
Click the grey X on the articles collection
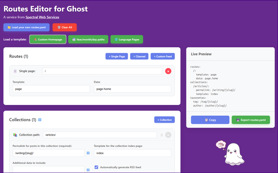(168, 135)
